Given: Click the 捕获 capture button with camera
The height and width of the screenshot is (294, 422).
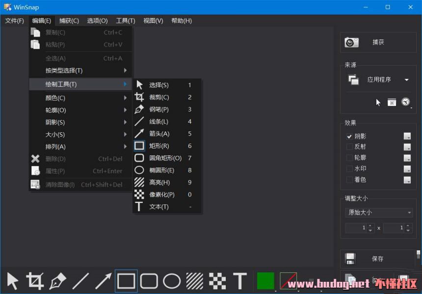Looking at the screenshot, I should [x=378, y=43].
